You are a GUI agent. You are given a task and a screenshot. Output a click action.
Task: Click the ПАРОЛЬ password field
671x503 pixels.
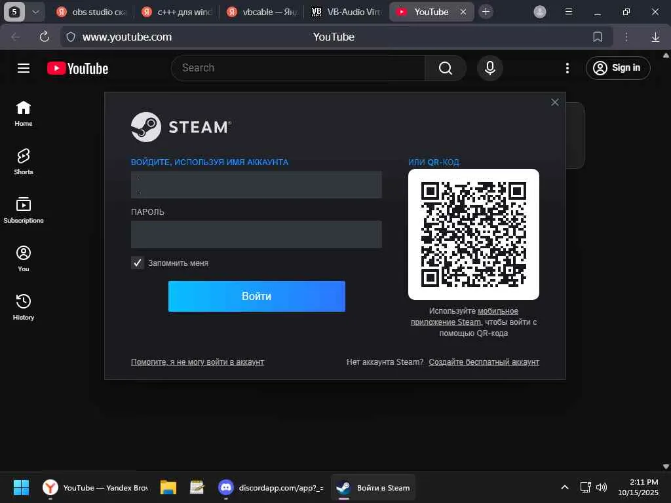click(x=256, y=234)
